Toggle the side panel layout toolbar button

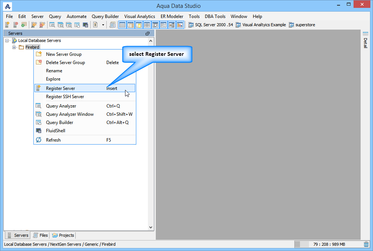[131, 25]
